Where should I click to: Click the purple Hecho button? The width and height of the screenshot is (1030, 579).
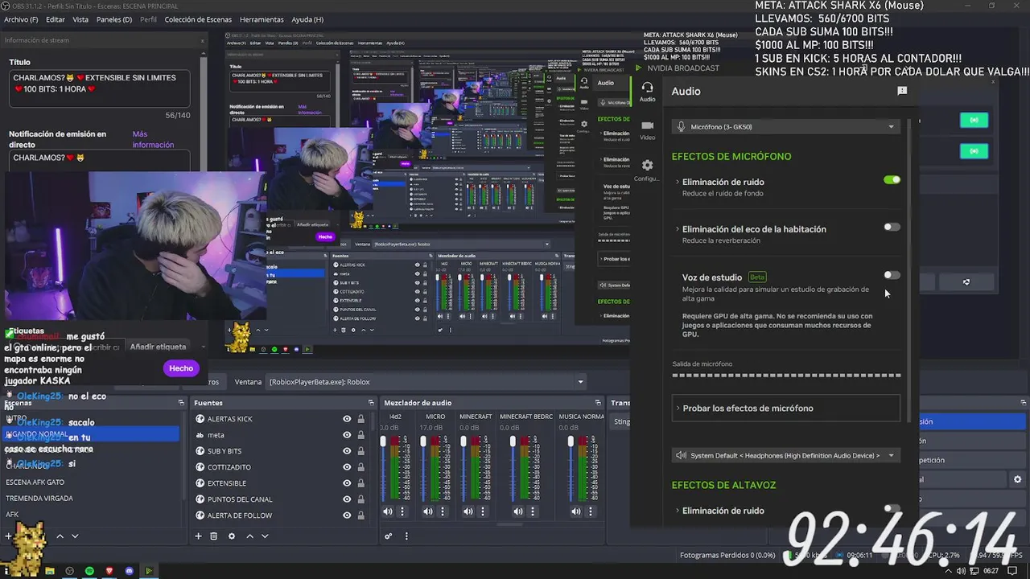[x=181, y=368]
